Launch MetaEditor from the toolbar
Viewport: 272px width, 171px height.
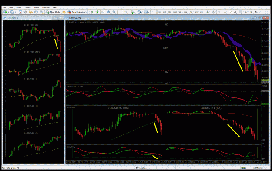(x=64, y=12)
